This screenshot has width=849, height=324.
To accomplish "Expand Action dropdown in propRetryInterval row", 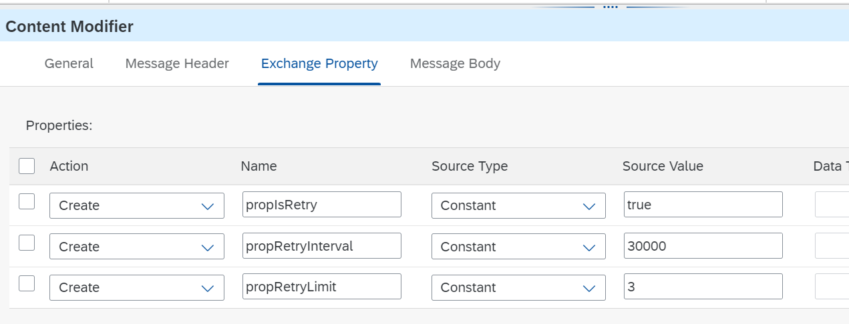I will 137,247.
